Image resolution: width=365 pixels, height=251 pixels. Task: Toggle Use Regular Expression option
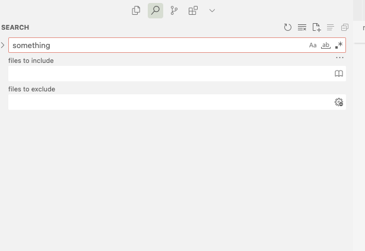coord(339,45)
